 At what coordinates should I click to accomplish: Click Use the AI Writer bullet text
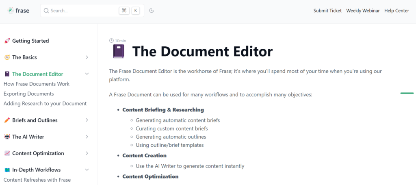click(x=190, y=166)
